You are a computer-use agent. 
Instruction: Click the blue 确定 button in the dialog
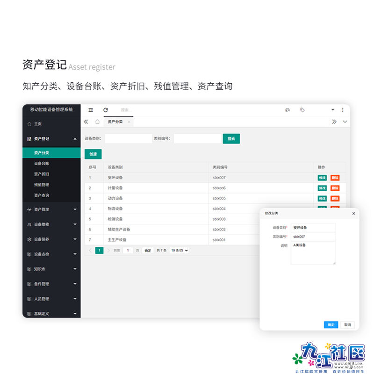coord(331,324)
